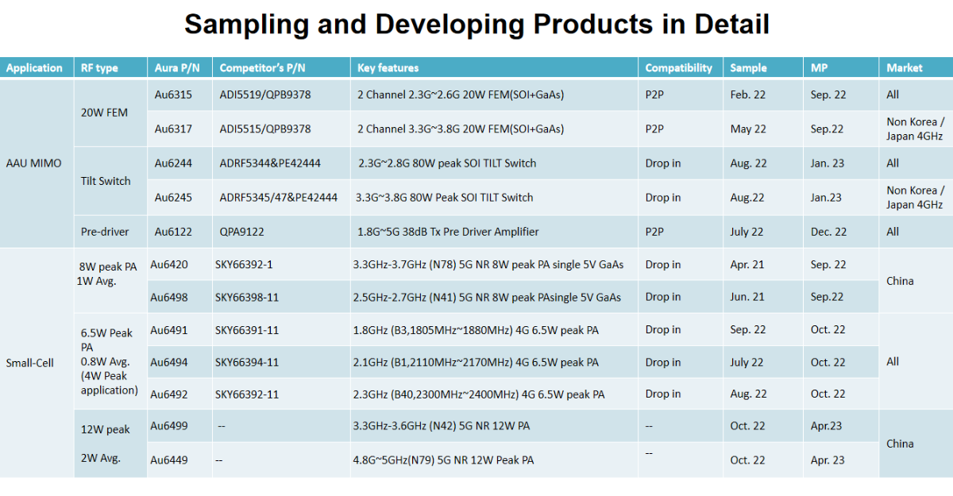953x496 pixels.
Task: Click the Compatibility column header
Action: point(678,68)
